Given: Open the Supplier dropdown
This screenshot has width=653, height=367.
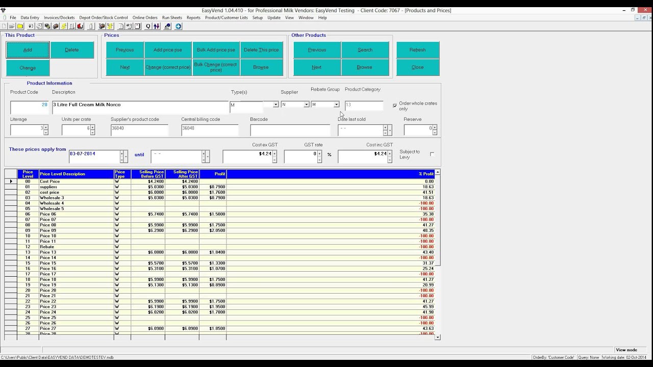Looking at the screenshot, I should (307, 104).
